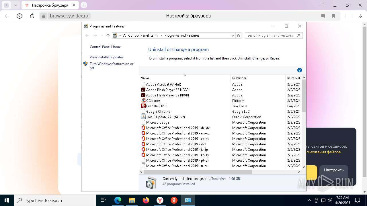Sort the list by the Publisher column

[x=258, y=78]
